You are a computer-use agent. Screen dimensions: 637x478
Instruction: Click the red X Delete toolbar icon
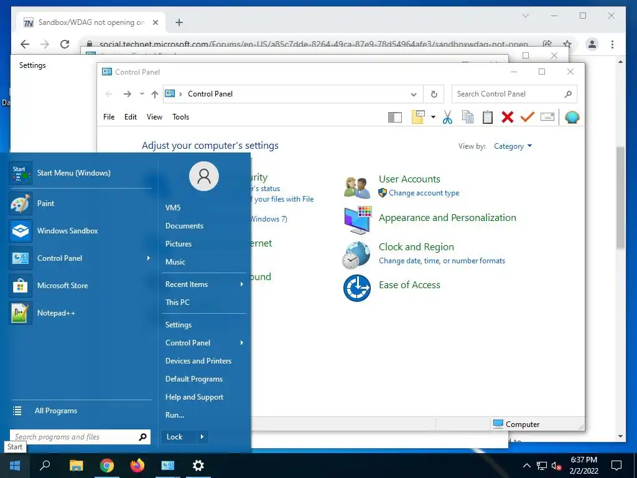point(508,117)
